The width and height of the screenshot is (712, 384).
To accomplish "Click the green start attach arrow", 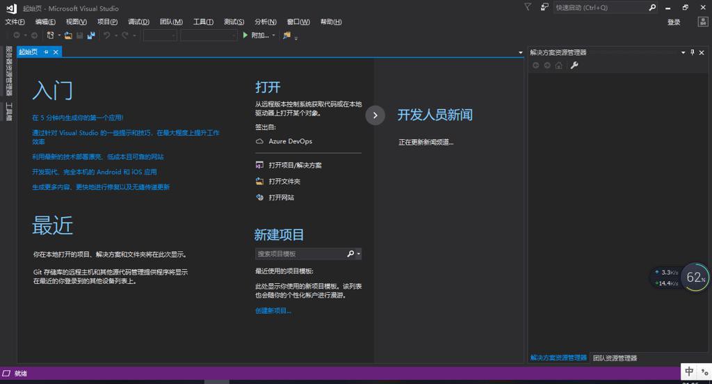I will coord(245,35).
